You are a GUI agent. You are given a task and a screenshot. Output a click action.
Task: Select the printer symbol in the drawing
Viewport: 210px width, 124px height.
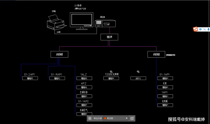[56, 22]
